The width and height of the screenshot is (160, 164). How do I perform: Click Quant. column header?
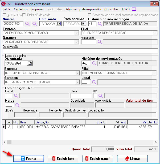tap(96, 122)
